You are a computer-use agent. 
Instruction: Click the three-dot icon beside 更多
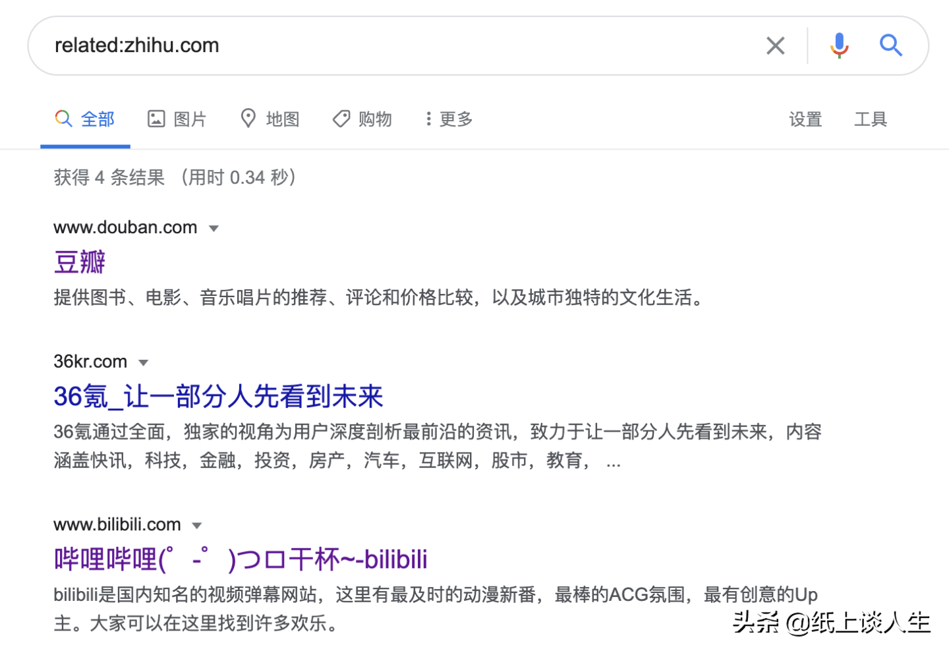[x=429, y=119]
